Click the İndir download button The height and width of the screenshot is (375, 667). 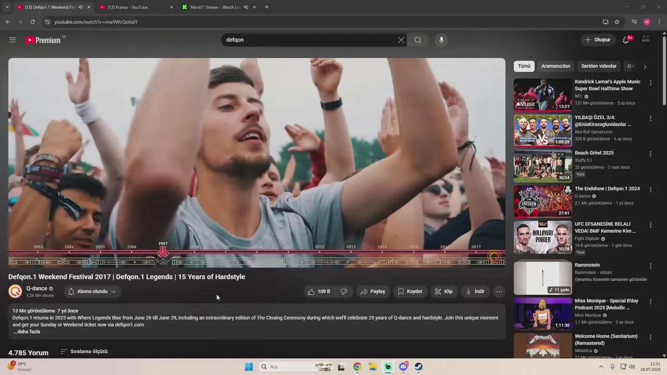pos(475,292)
